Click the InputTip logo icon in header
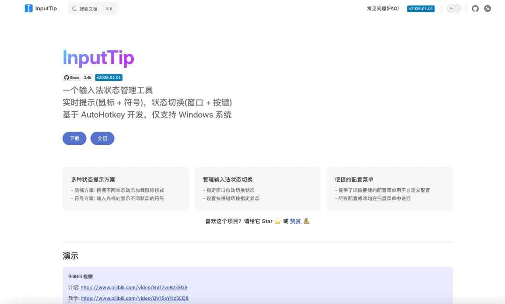 tap(29, 8)
